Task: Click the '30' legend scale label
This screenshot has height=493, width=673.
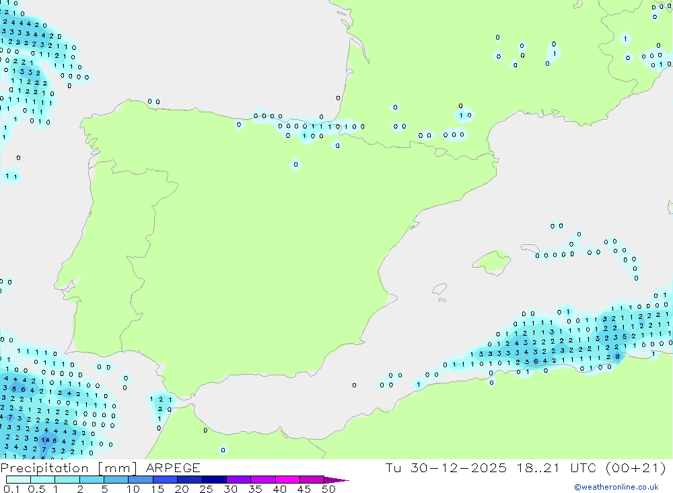Action: (x=231, y=489)
